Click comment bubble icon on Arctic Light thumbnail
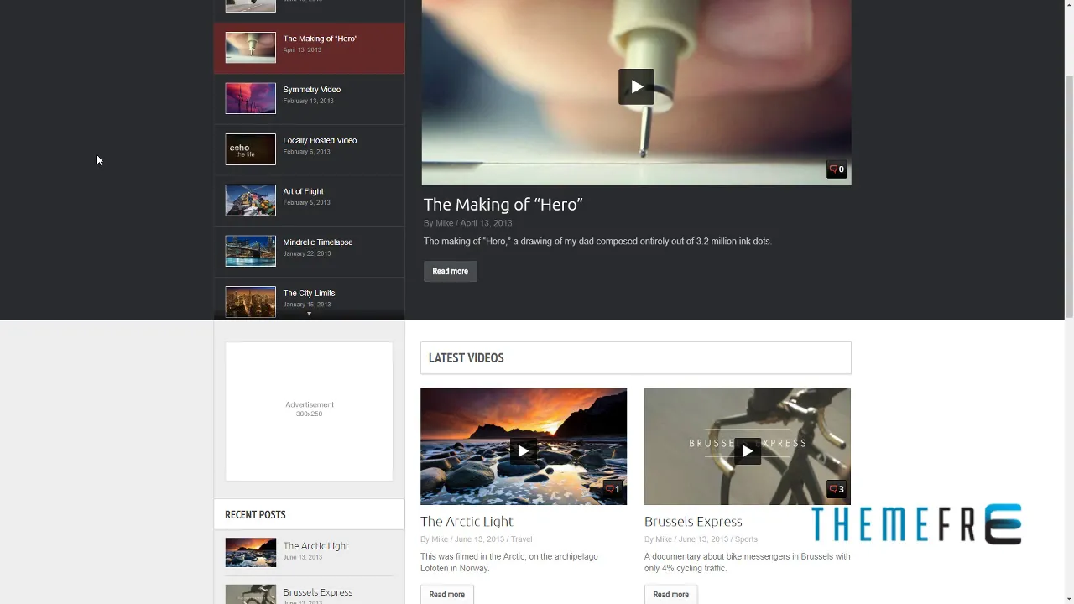The image size is (1074, 604). pos(613,489)
